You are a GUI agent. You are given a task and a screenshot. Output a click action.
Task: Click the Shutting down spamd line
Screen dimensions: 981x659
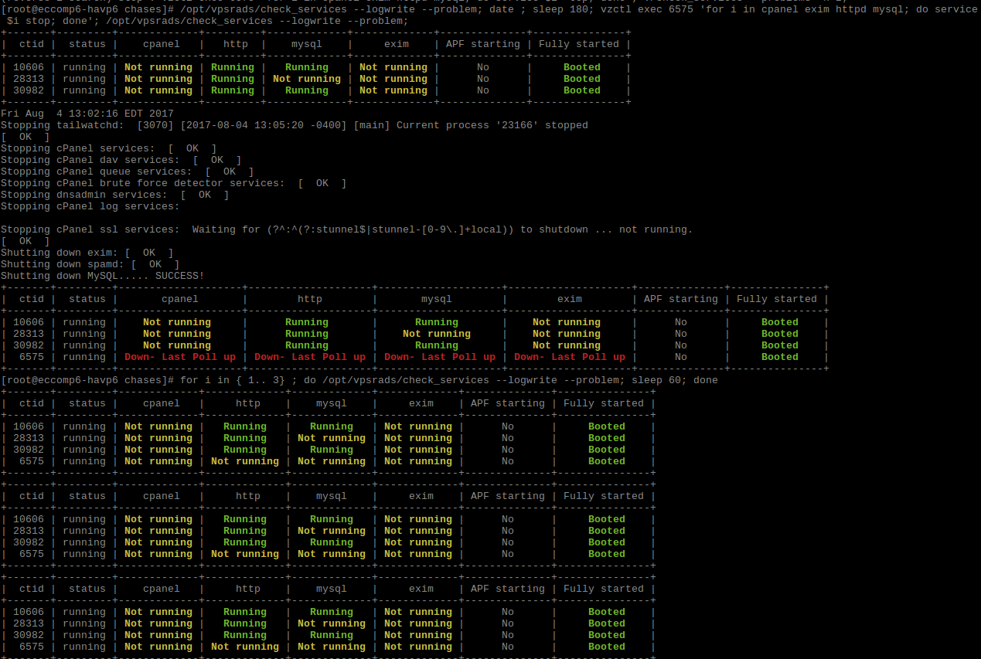[90, 264]
